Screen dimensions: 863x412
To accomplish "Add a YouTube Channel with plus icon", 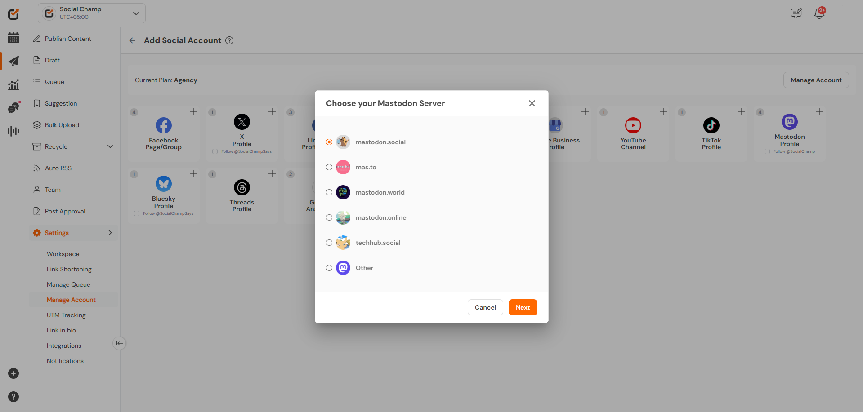I will point(663,112).
